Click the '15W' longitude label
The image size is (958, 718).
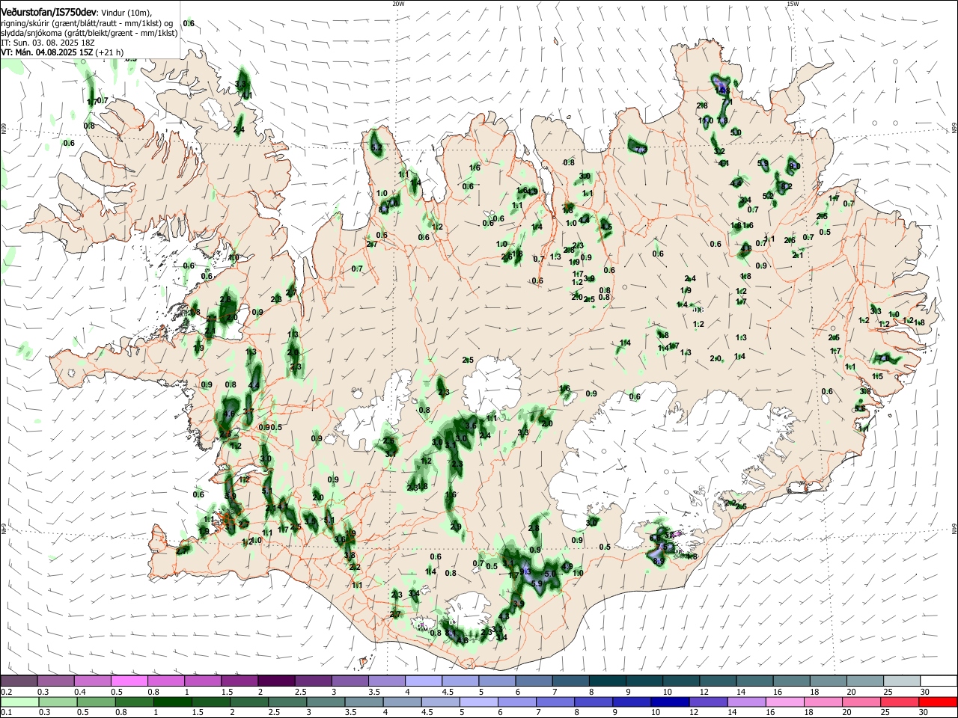[793, 4]
